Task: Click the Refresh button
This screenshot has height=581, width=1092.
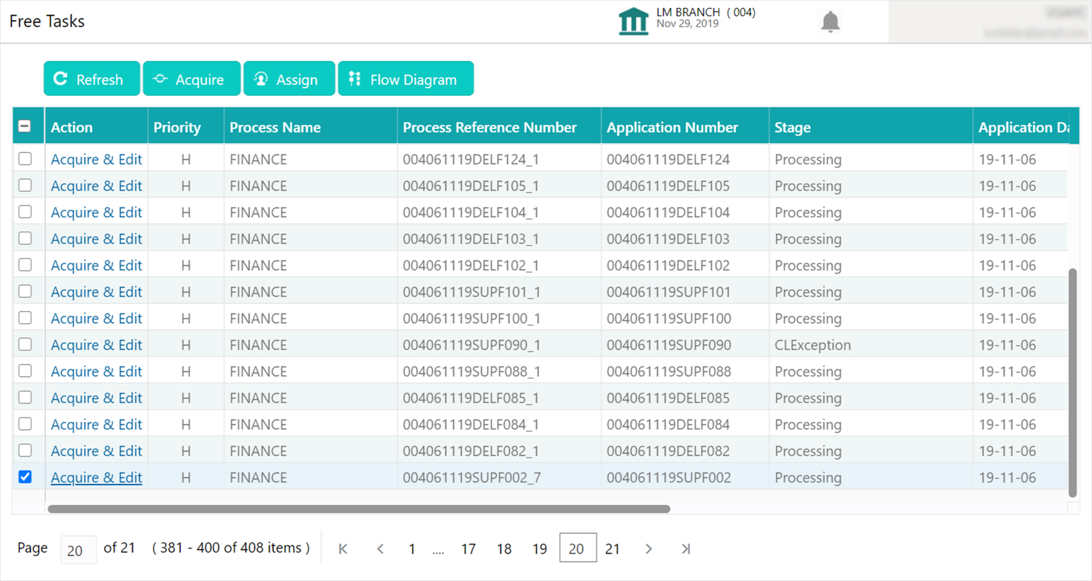Action: click(x=91, y=79)
